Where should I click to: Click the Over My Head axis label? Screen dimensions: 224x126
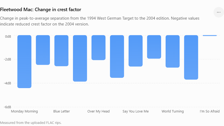(98, 111)
